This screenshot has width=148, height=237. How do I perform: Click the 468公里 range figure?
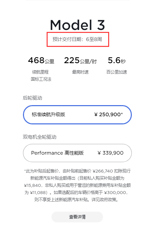(41, 61)
